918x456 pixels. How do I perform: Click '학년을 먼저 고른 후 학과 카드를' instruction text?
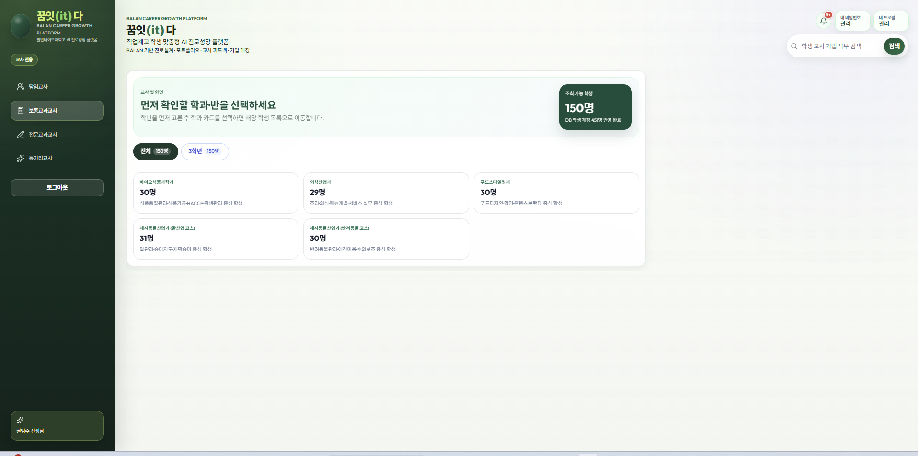[232, 118]
